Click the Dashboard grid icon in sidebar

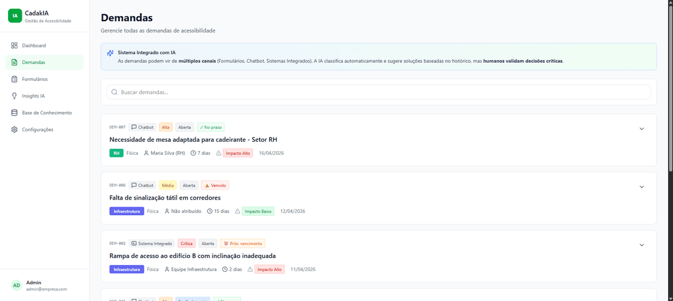[14, 45]
